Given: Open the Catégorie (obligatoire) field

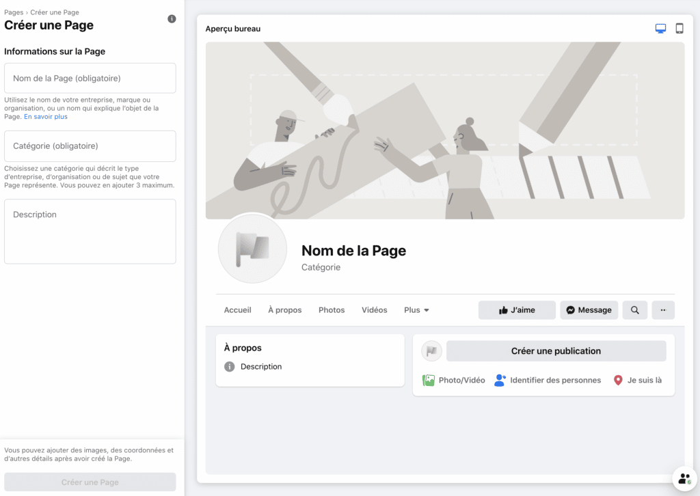Looking at the screenshot, I should point(90,146).
